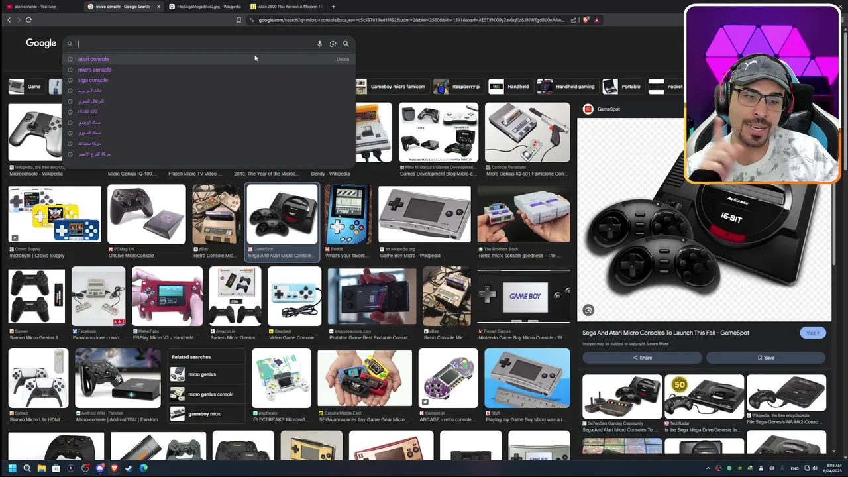Click the browser forward arrow
The image size is (848, 477).
[19, 20]
